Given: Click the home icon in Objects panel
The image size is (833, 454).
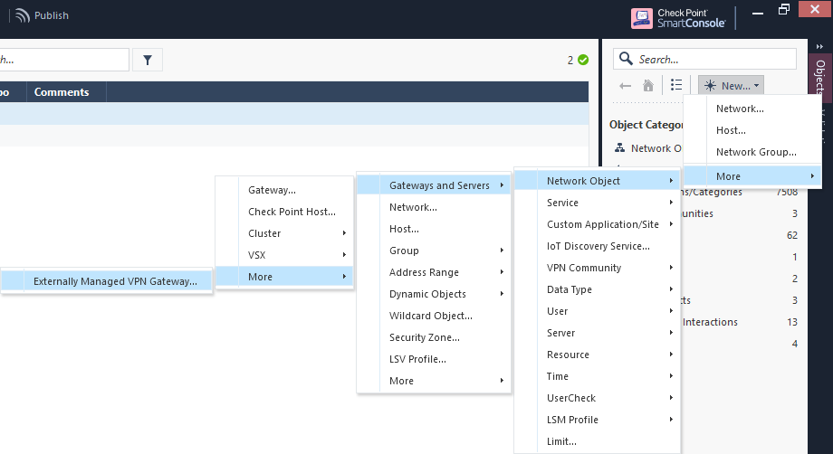Looking at the screenshot, I should click(x=648, y=85).
